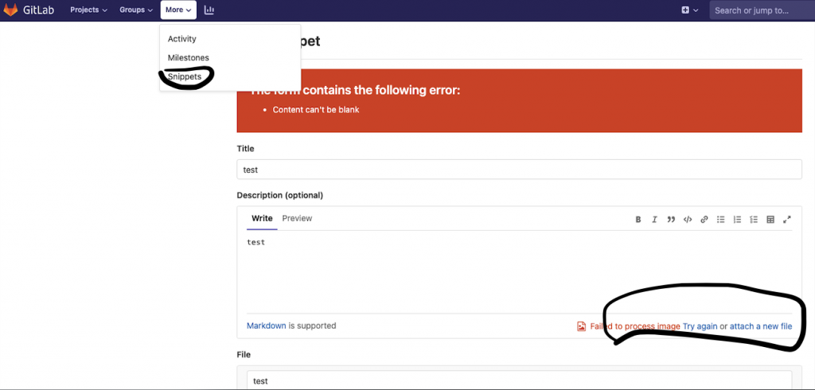Open the instance analytics chart icon

pyautogui.click(x=209, y=10)
